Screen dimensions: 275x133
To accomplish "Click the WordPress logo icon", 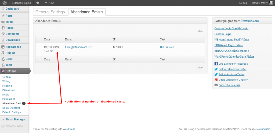I will tap(5, 3).
